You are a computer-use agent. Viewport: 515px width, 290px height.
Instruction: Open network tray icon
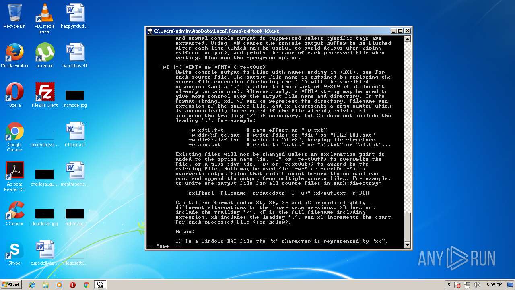pos(468,285)
